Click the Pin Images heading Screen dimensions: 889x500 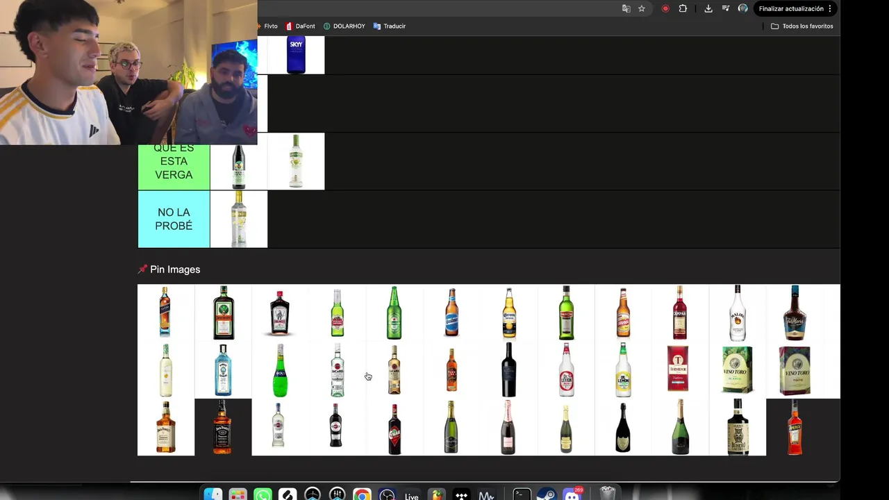click(x=175, y=269)
